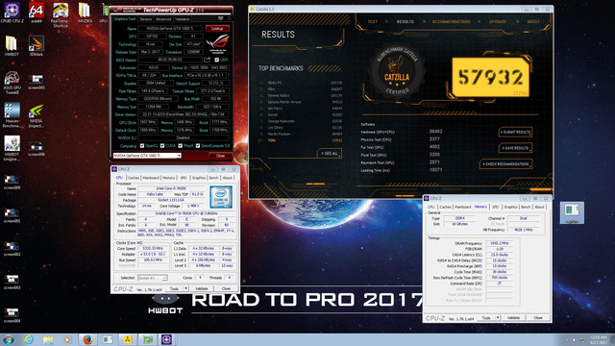
Task: Click the taskbar clock showing 12:09 AM
Action: 600,339
